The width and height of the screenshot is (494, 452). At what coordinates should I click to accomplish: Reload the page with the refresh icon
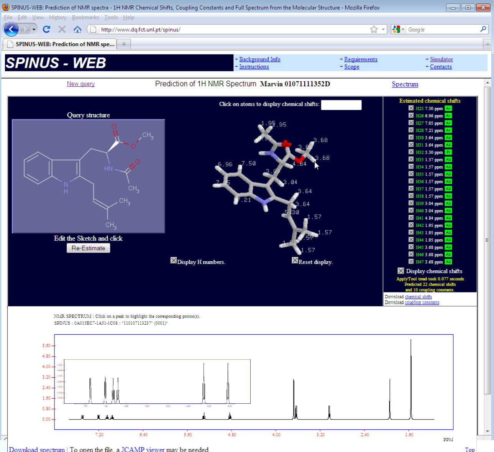tap(47, 29)
